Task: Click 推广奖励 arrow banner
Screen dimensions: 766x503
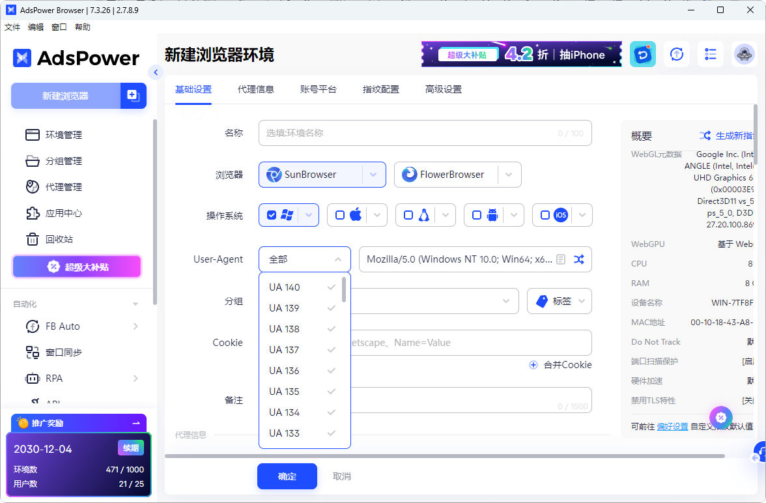Action: (79, 423)
